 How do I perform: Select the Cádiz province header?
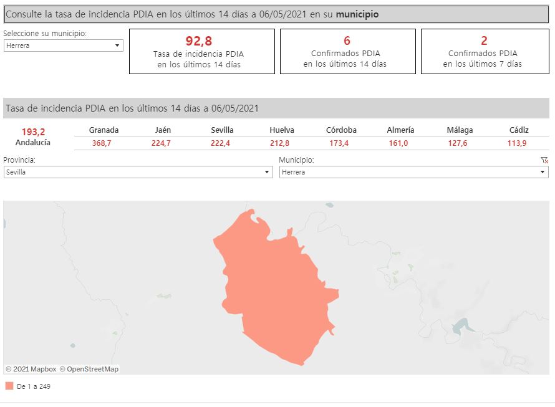tap(518, 130)
